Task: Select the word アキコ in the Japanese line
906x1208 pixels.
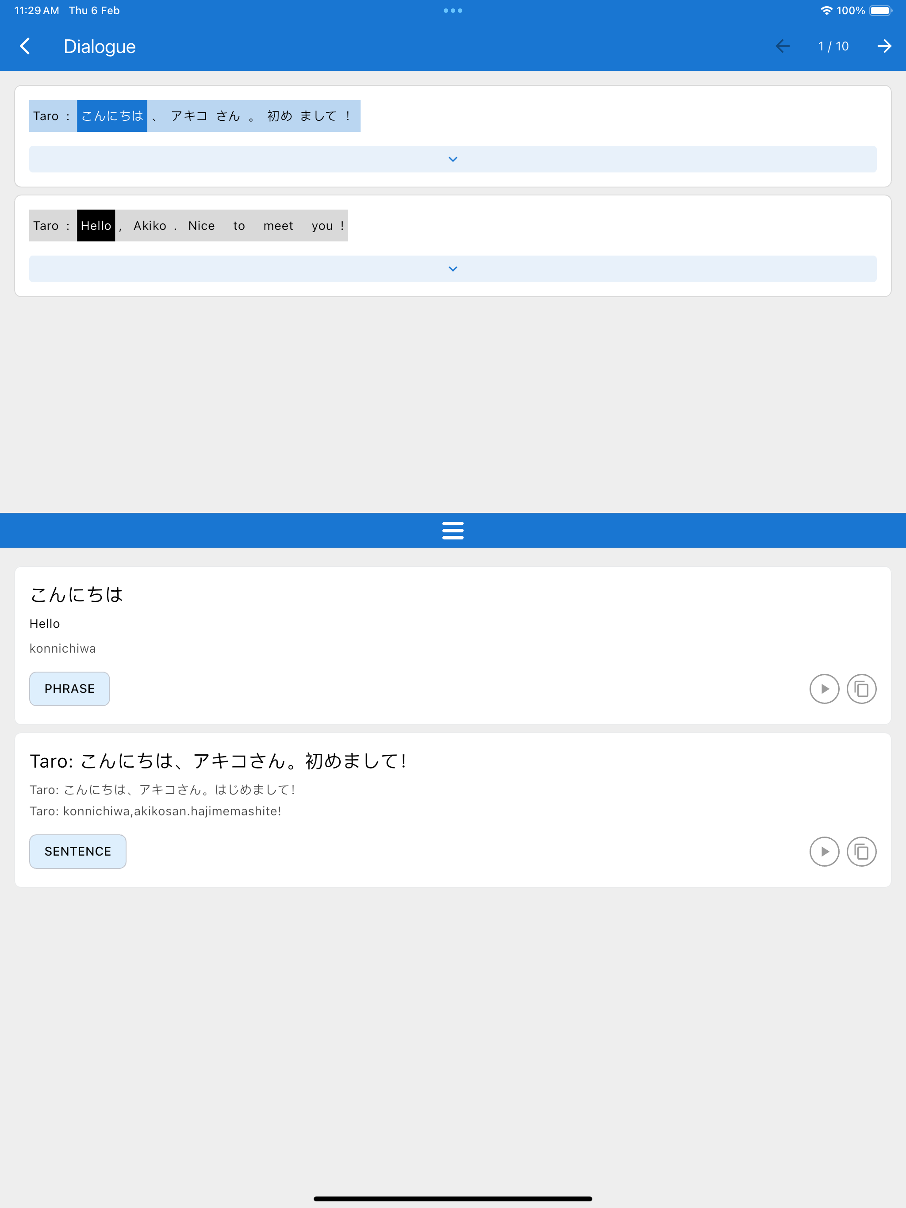Action: [x=189, y=116]
